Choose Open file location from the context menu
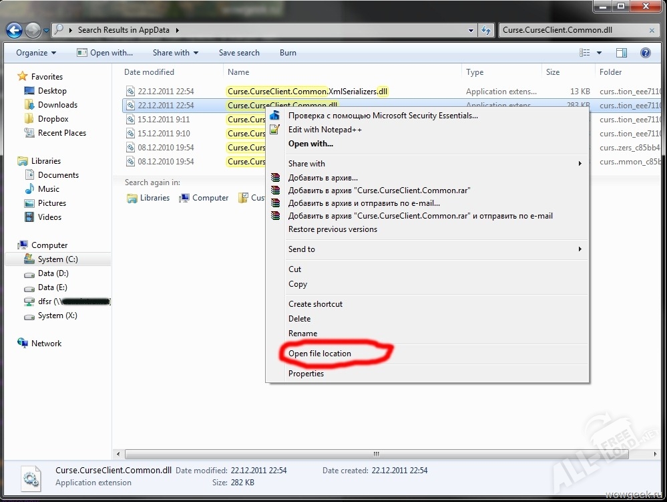Viewport: 667px width, 502px height. (319, 354)
